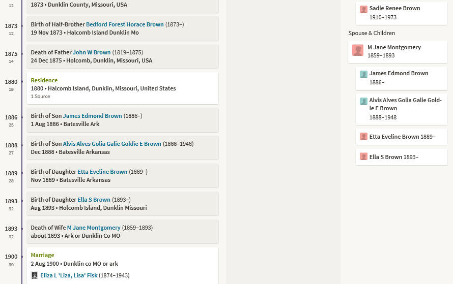The height and width of the screenshot is (284, 453).
Task: View the 1 Source for Residence
Action: [40, 97]
